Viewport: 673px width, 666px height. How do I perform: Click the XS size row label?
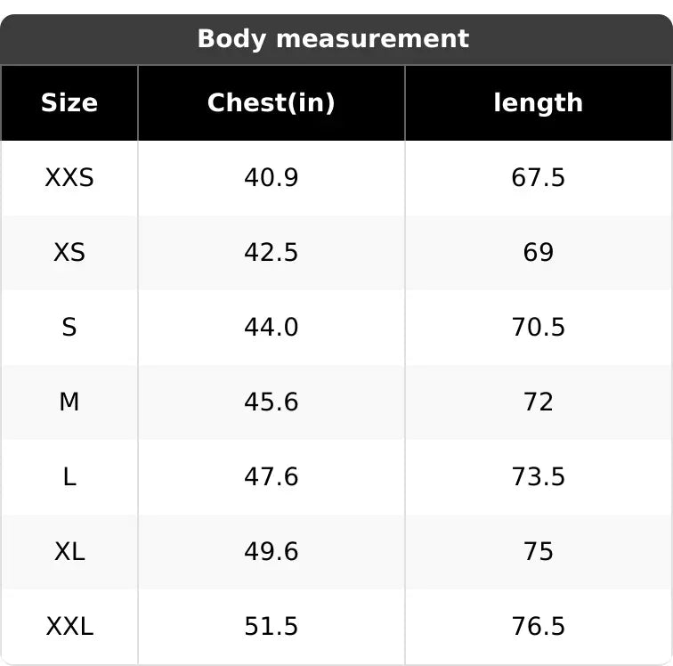click(x=69, y=252)
